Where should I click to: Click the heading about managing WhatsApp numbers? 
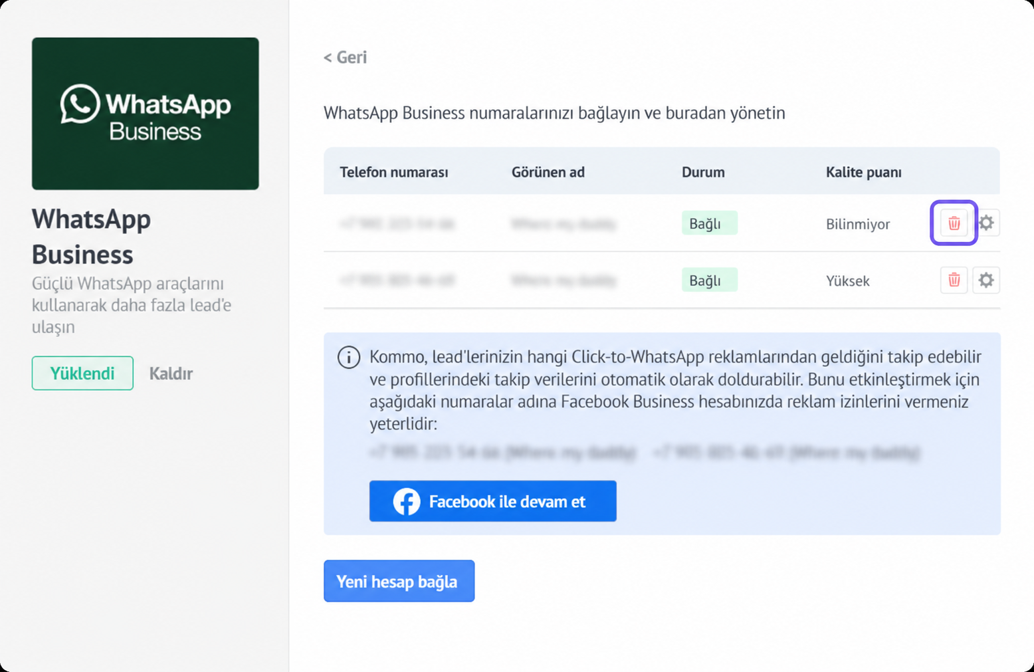554,113
